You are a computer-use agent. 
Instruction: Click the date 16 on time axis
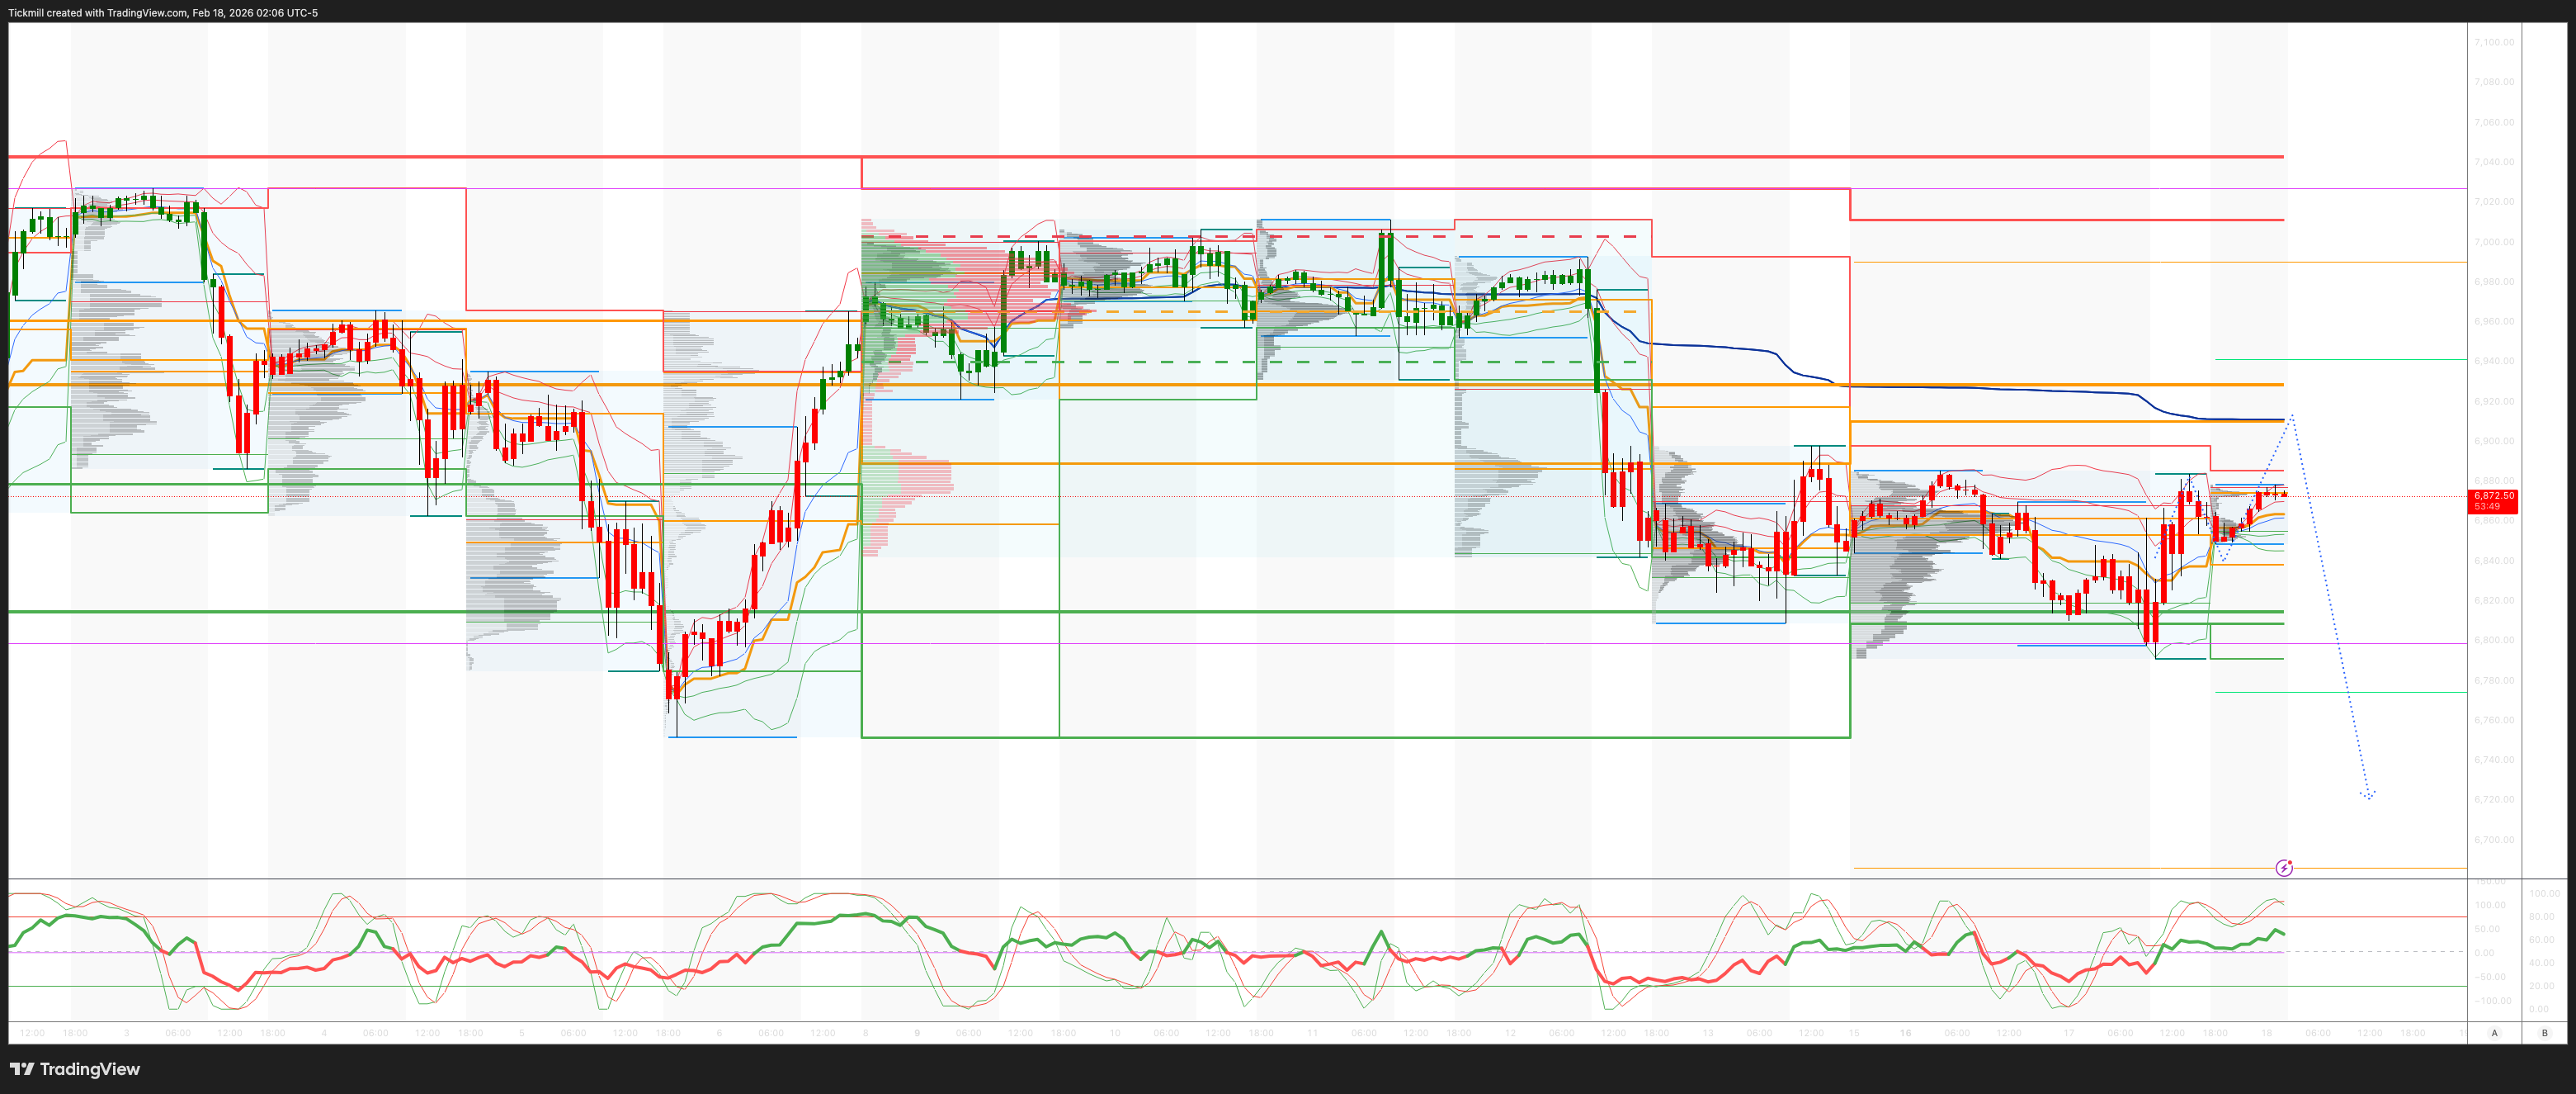coord(1906,1033)
